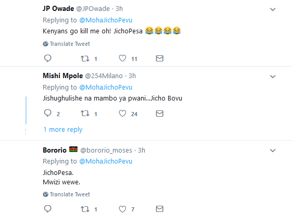Translate JP Owade's tweet
The image size is (292, 213).
[x=66, y=44]
